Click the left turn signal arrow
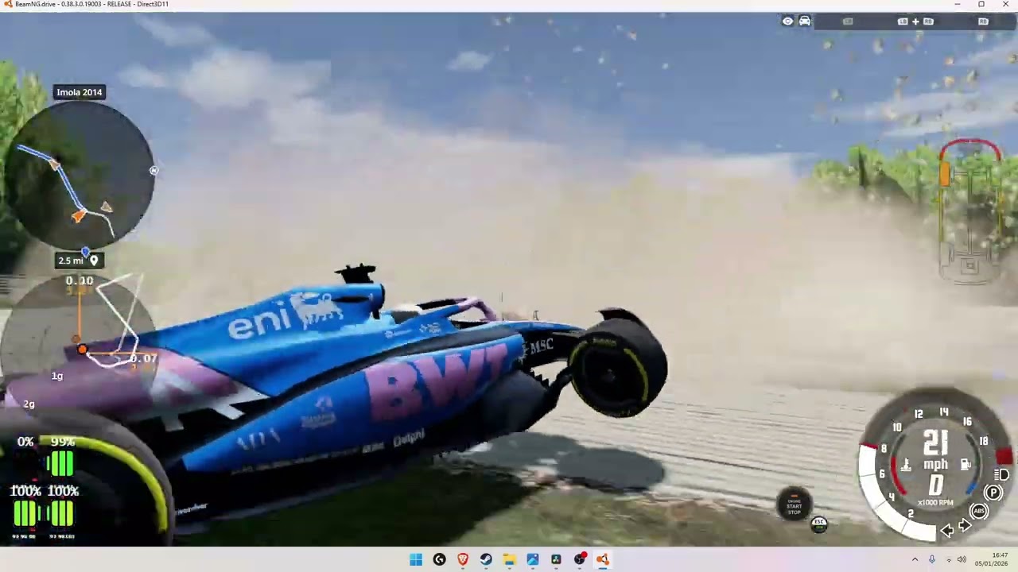 point(947,531)
